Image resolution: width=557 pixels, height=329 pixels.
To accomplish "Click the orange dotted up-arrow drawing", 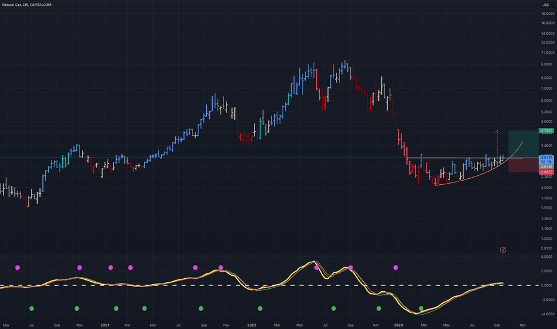I will point(497,144).
